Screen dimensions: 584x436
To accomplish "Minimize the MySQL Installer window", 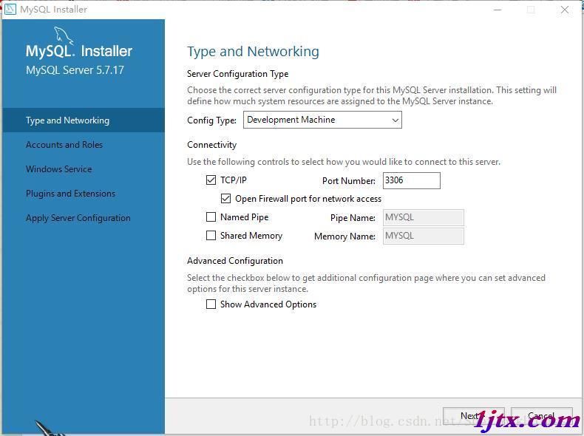I will pyautogui.click(x=498, y=10).
